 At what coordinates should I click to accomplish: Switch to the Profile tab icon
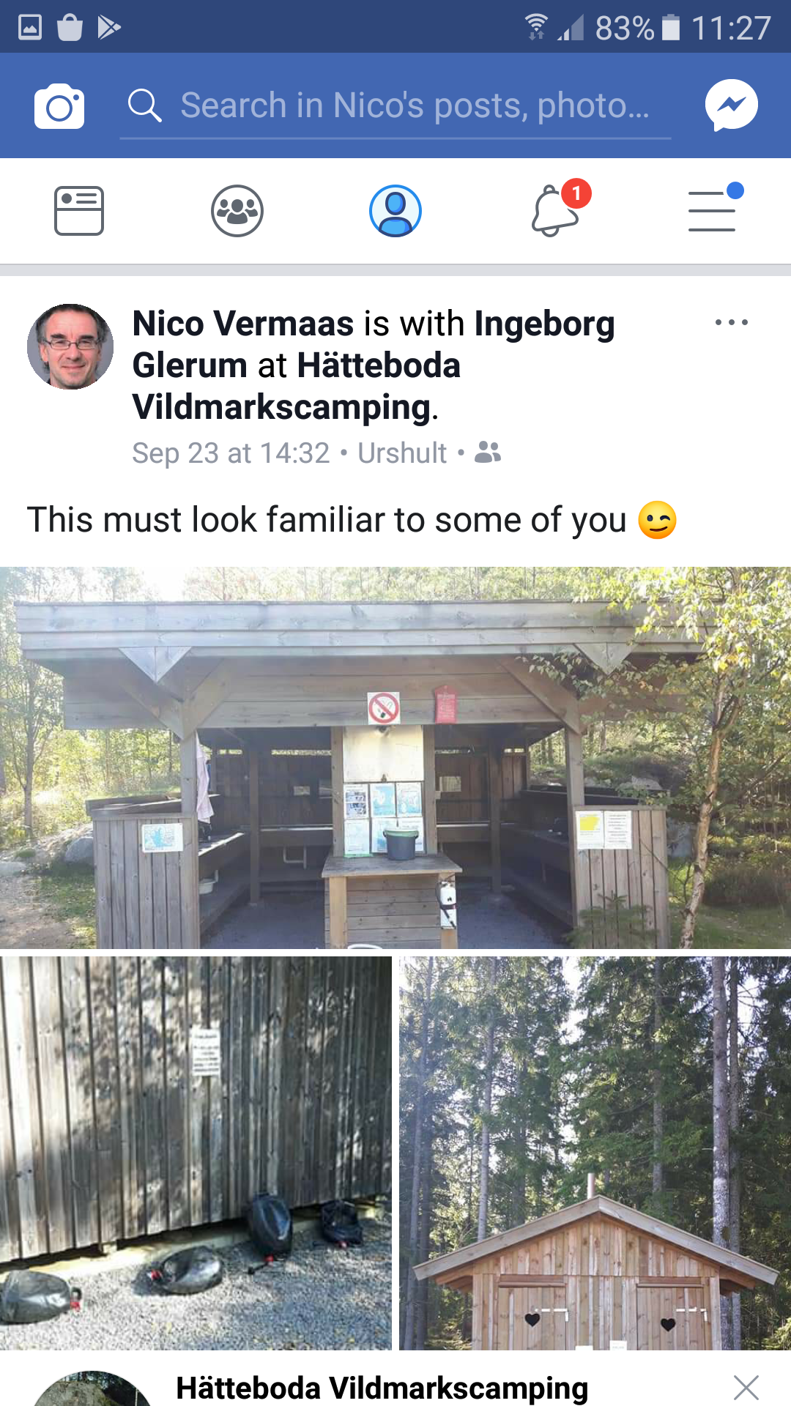[395, 211]
